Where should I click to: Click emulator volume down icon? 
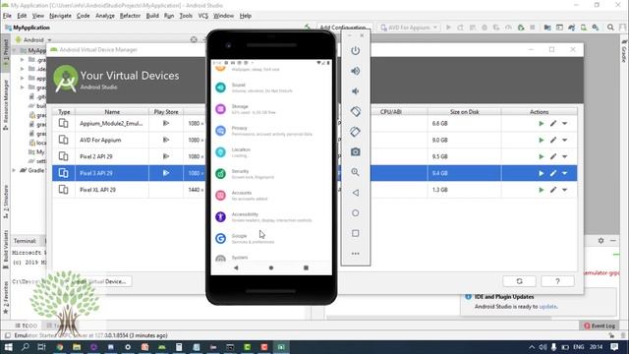355,91
